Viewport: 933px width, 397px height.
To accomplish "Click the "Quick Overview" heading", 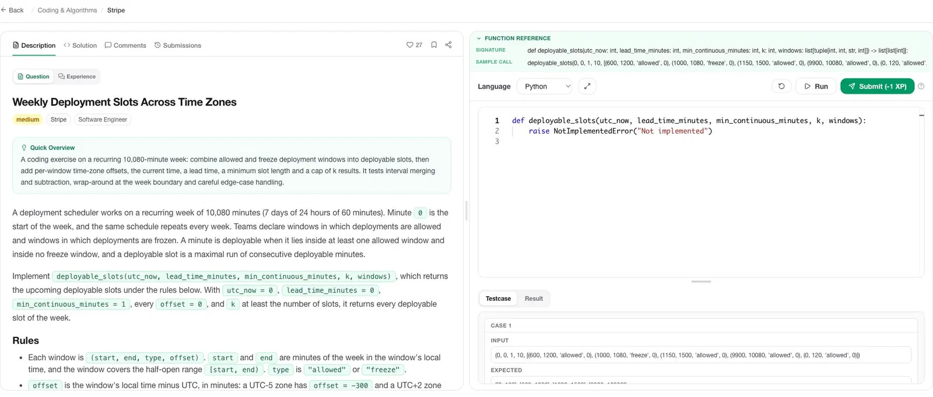I will click(x=52, y=148).
